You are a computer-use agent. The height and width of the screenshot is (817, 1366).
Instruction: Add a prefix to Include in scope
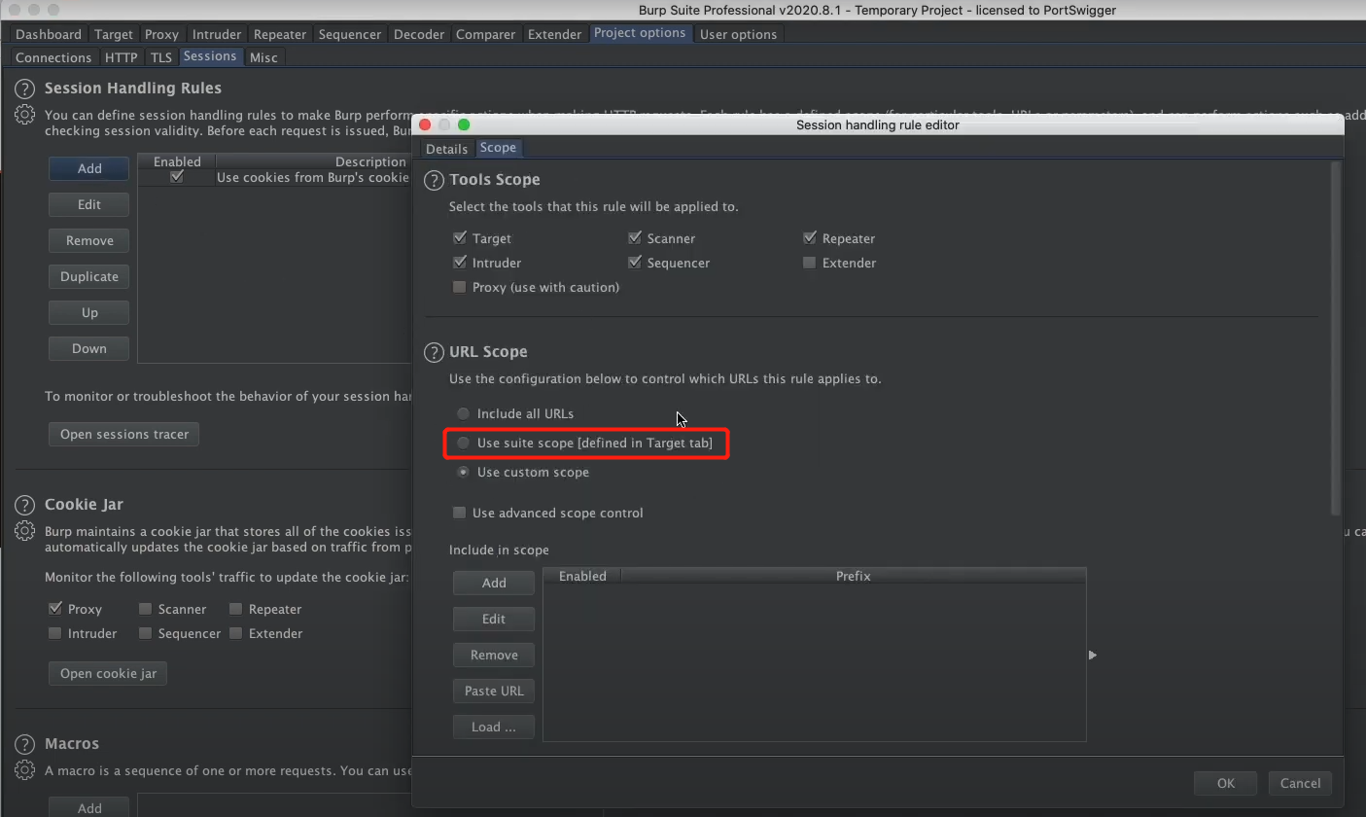coord(494,583)
